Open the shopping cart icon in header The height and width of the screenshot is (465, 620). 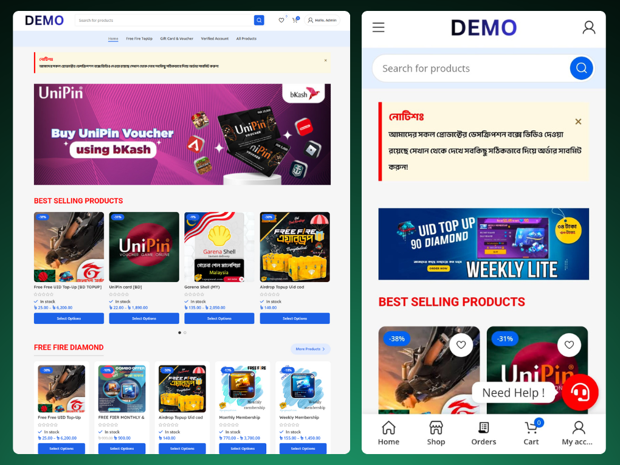coord(295,19)
